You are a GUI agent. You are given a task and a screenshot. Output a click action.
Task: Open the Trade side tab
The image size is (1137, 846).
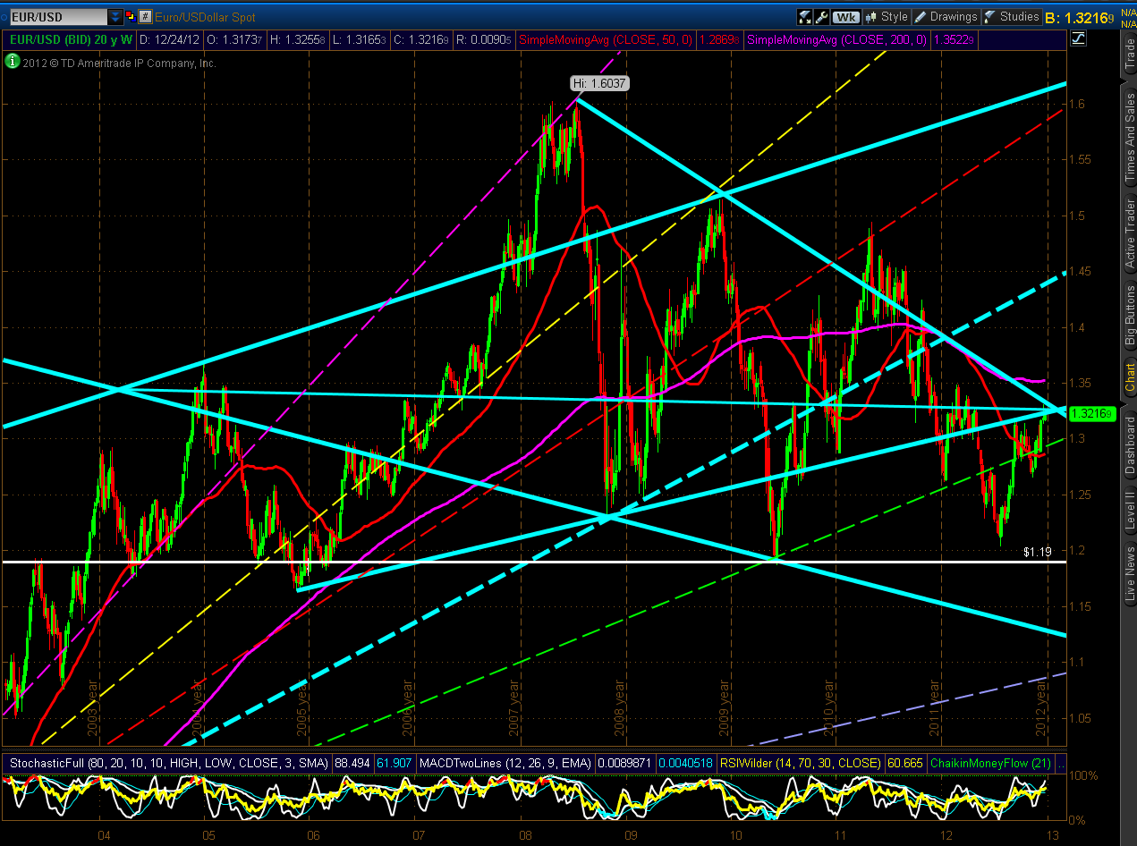click(1129, 55)
